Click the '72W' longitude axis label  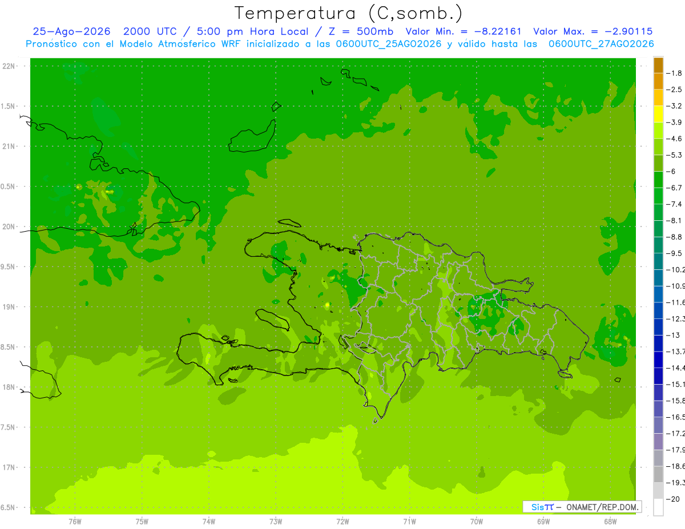tap(342, 522)
